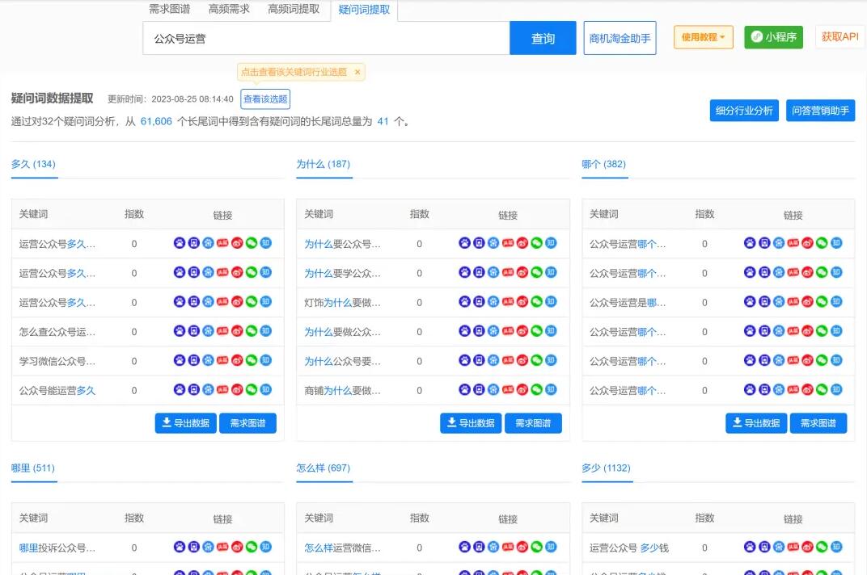Open Weibo icon in 为什么要学公众… row
The height and width of the screenshot is (575, 867).
[x=522, y=272]
